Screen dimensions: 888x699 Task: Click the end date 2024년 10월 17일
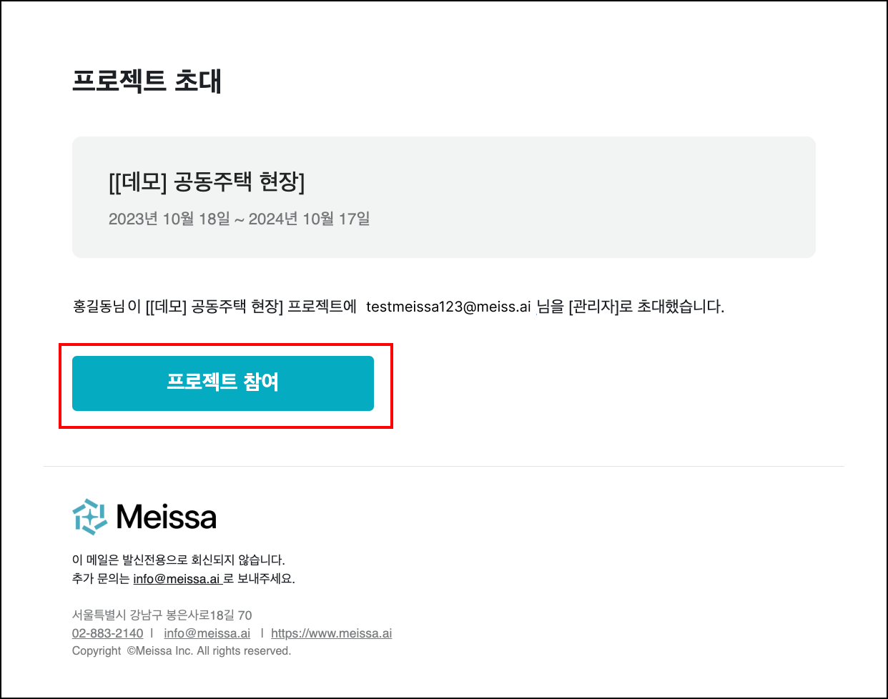click(x=309, y=219)
